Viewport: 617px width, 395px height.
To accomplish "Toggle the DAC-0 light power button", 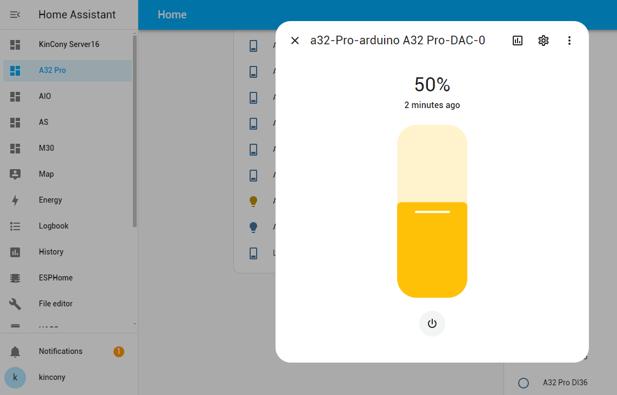I will point(432,324).
